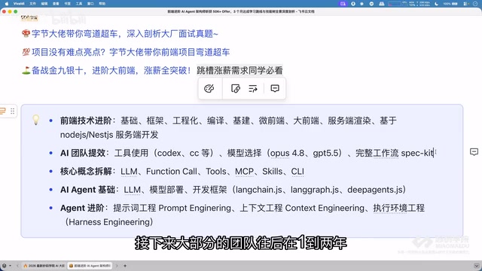Open link 备战金九银十，进阶大前端，涨薪全突破
482x271 pixels.
[111, 71]
